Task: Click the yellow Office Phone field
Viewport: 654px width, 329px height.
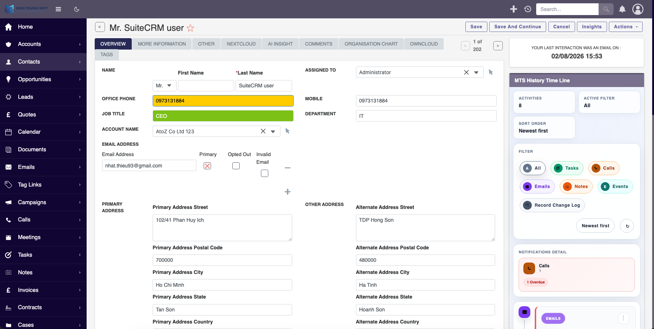Action: pyautogui.click(x=223, y=101)
